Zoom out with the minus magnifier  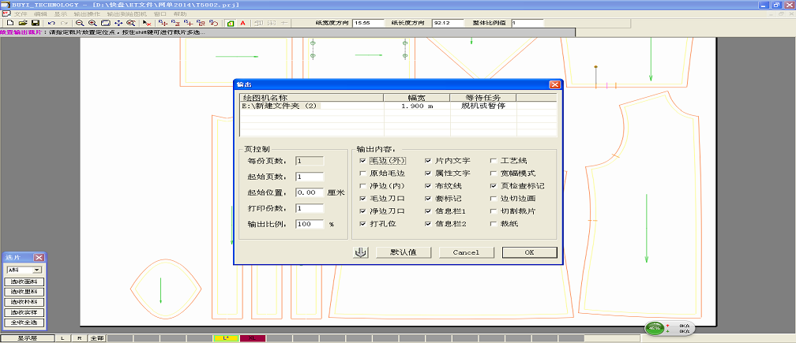pos(80,24)
